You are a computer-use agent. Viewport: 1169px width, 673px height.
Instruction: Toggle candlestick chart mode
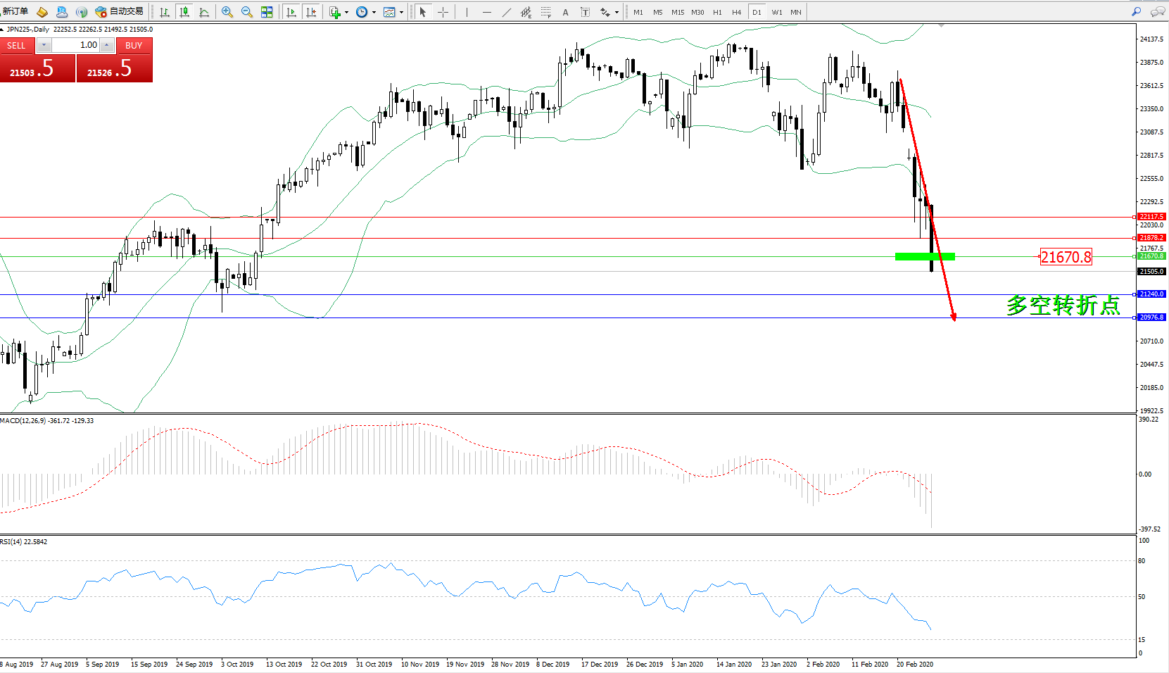184,12
